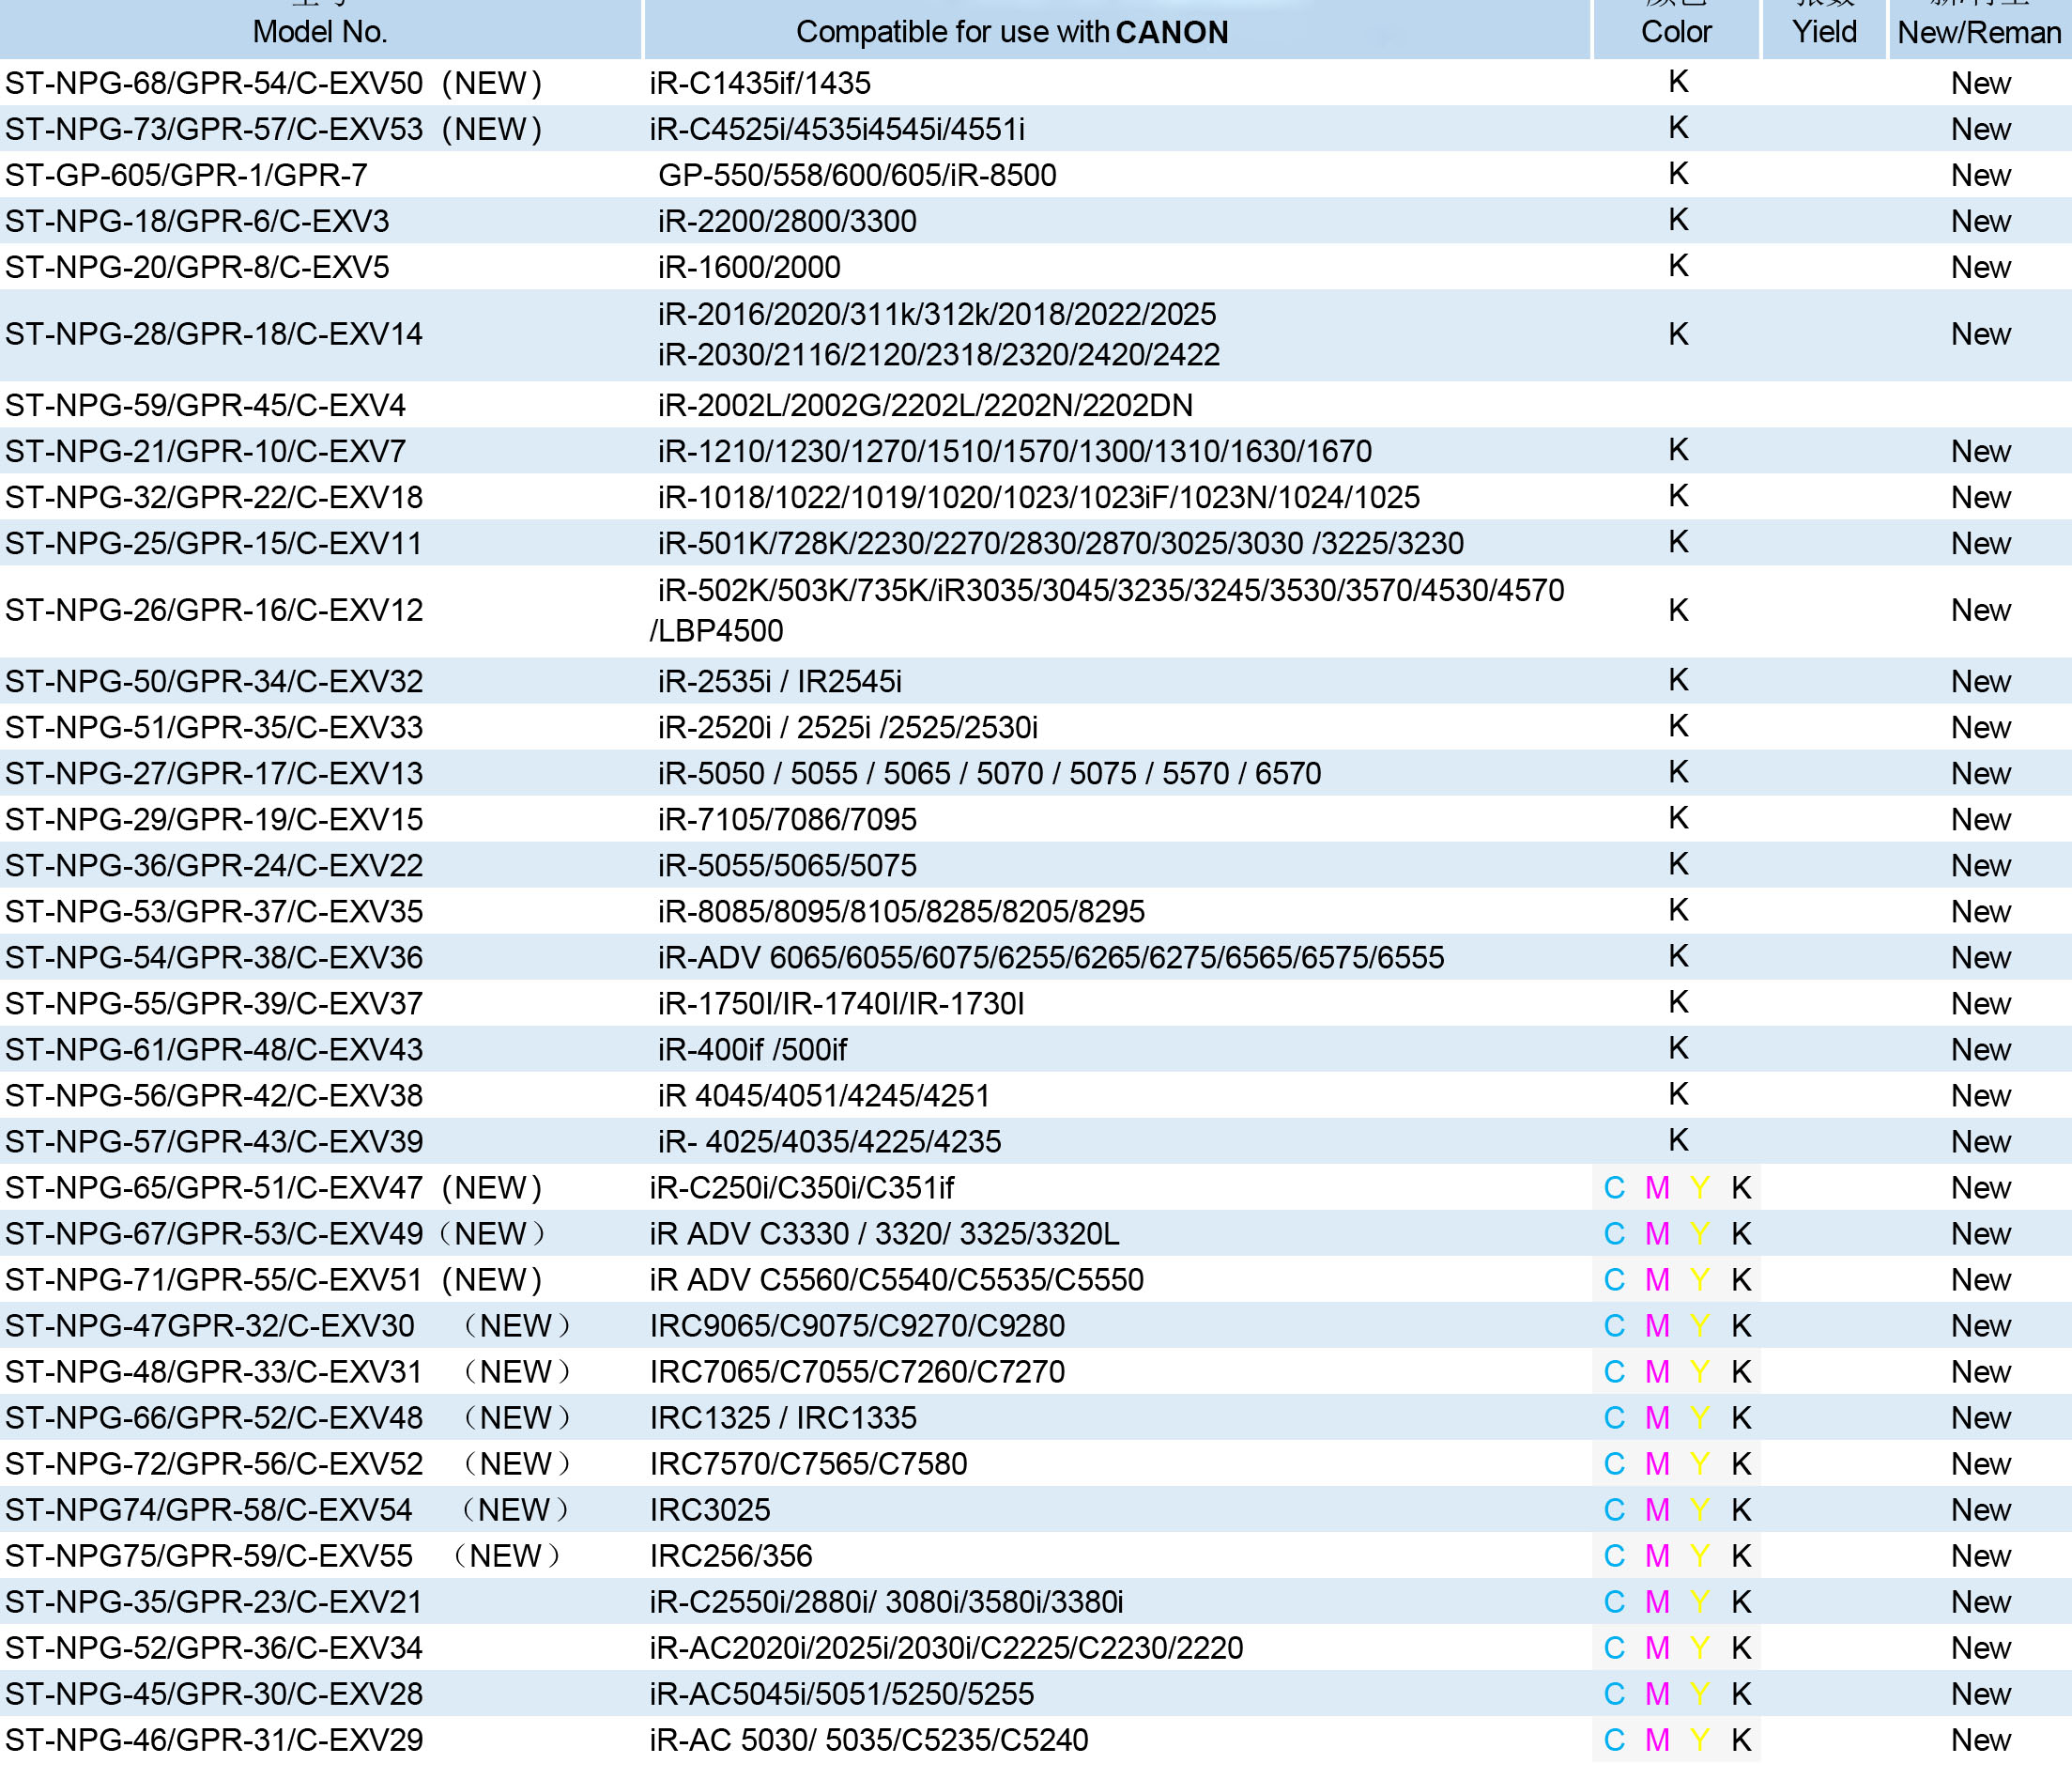Click the cyan C in ST-NPG-65 row
The width and height of the screenshot is (2072, 1779).
[x=1613, y=1187]
